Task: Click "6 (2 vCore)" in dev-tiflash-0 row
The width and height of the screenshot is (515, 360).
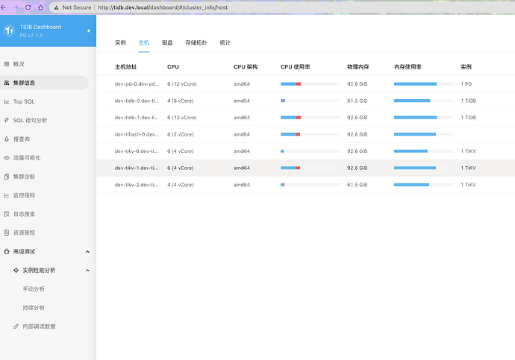Action: (x=181, y=134)
